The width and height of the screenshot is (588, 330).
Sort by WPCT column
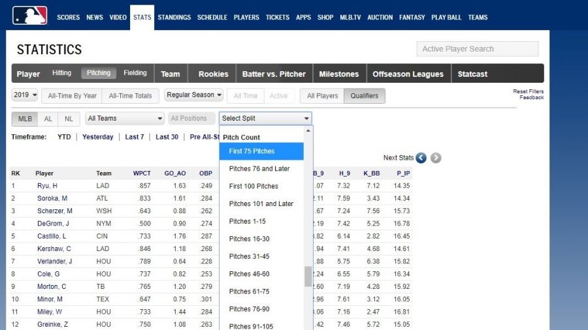click(x=142, y=173)
